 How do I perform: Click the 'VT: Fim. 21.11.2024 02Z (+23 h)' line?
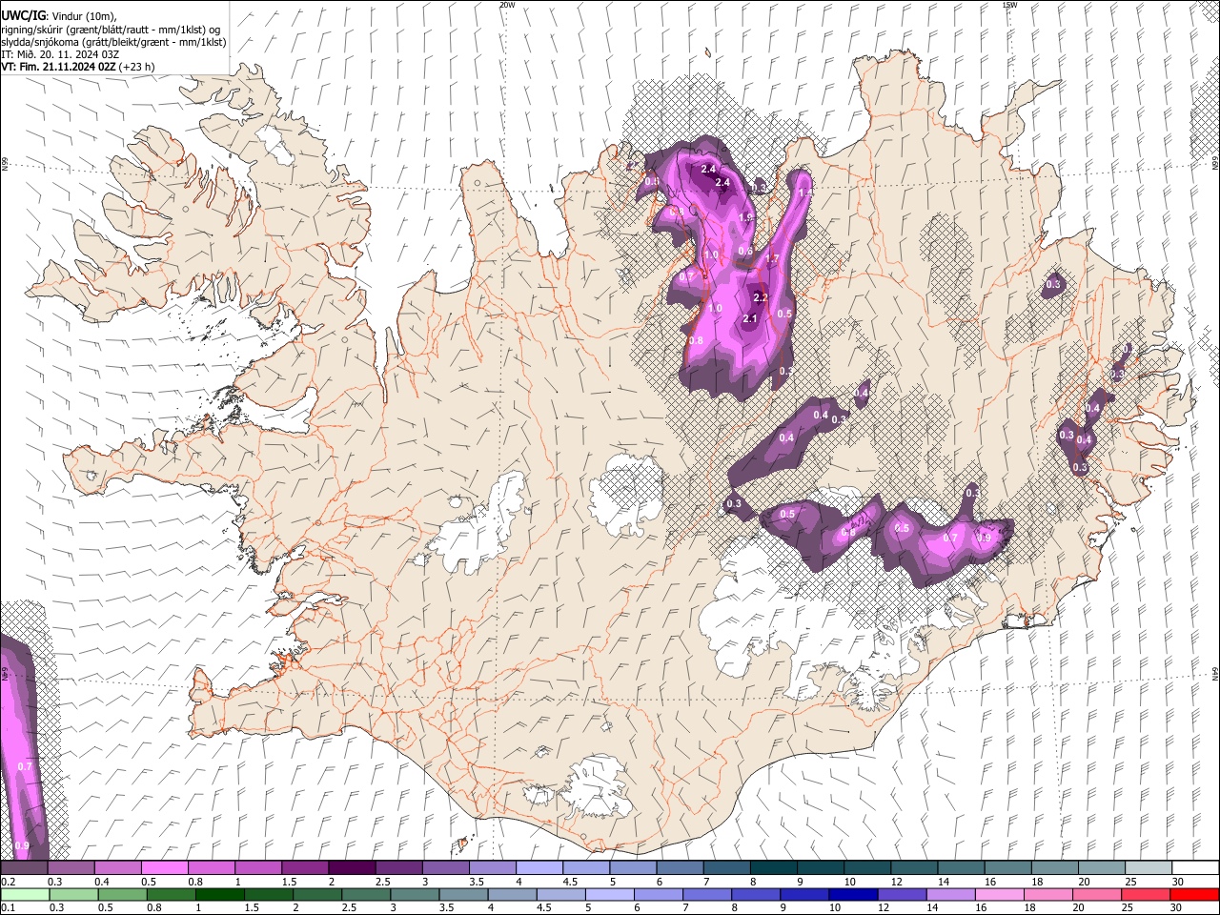[77, 67]
